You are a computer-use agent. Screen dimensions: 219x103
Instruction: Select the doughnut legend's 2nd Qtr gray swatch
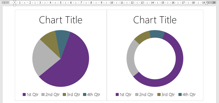137,95
